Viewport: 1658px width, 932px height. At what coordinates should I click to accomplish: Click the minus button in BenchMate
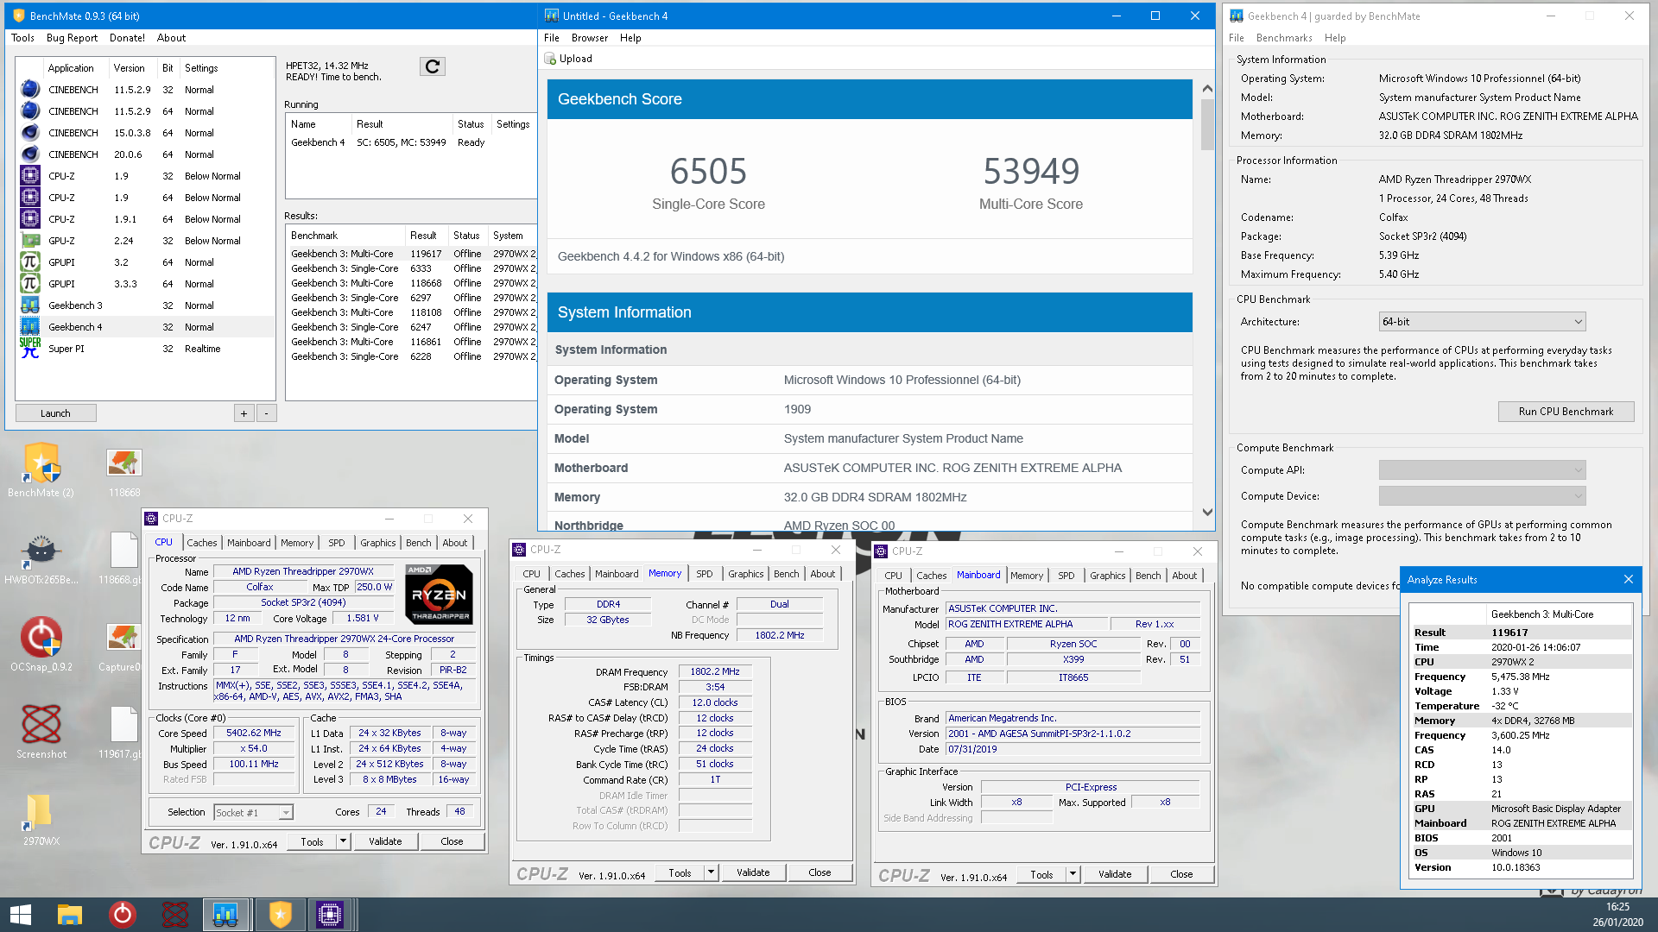(x=267, y=413)
